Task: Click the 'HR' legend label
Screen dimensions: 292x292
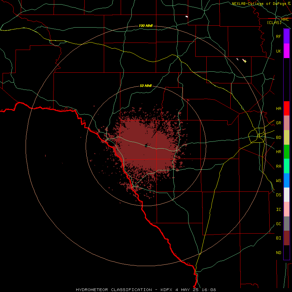Action: (x=278, y=152)
